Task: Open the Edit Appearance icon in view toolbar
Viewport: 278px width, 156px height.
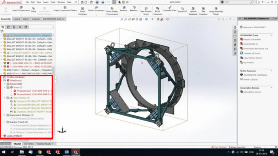Action: (x=158, y=19)
